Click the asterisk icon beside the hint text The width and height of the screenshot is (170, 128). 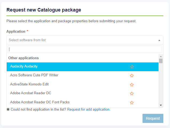pos(8,110)
